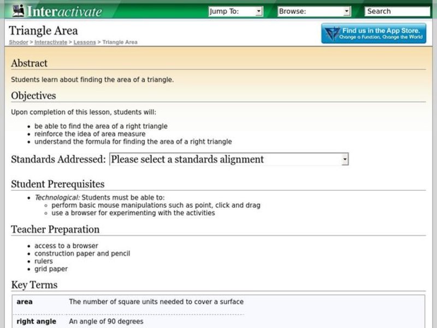Navigate to the Lessons breadcrumb link
The width and height of the screenshot is (437, 328).
85,42
